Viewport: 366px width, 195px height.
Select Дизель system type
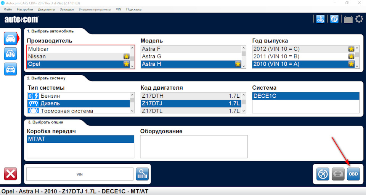click(79, 103)
